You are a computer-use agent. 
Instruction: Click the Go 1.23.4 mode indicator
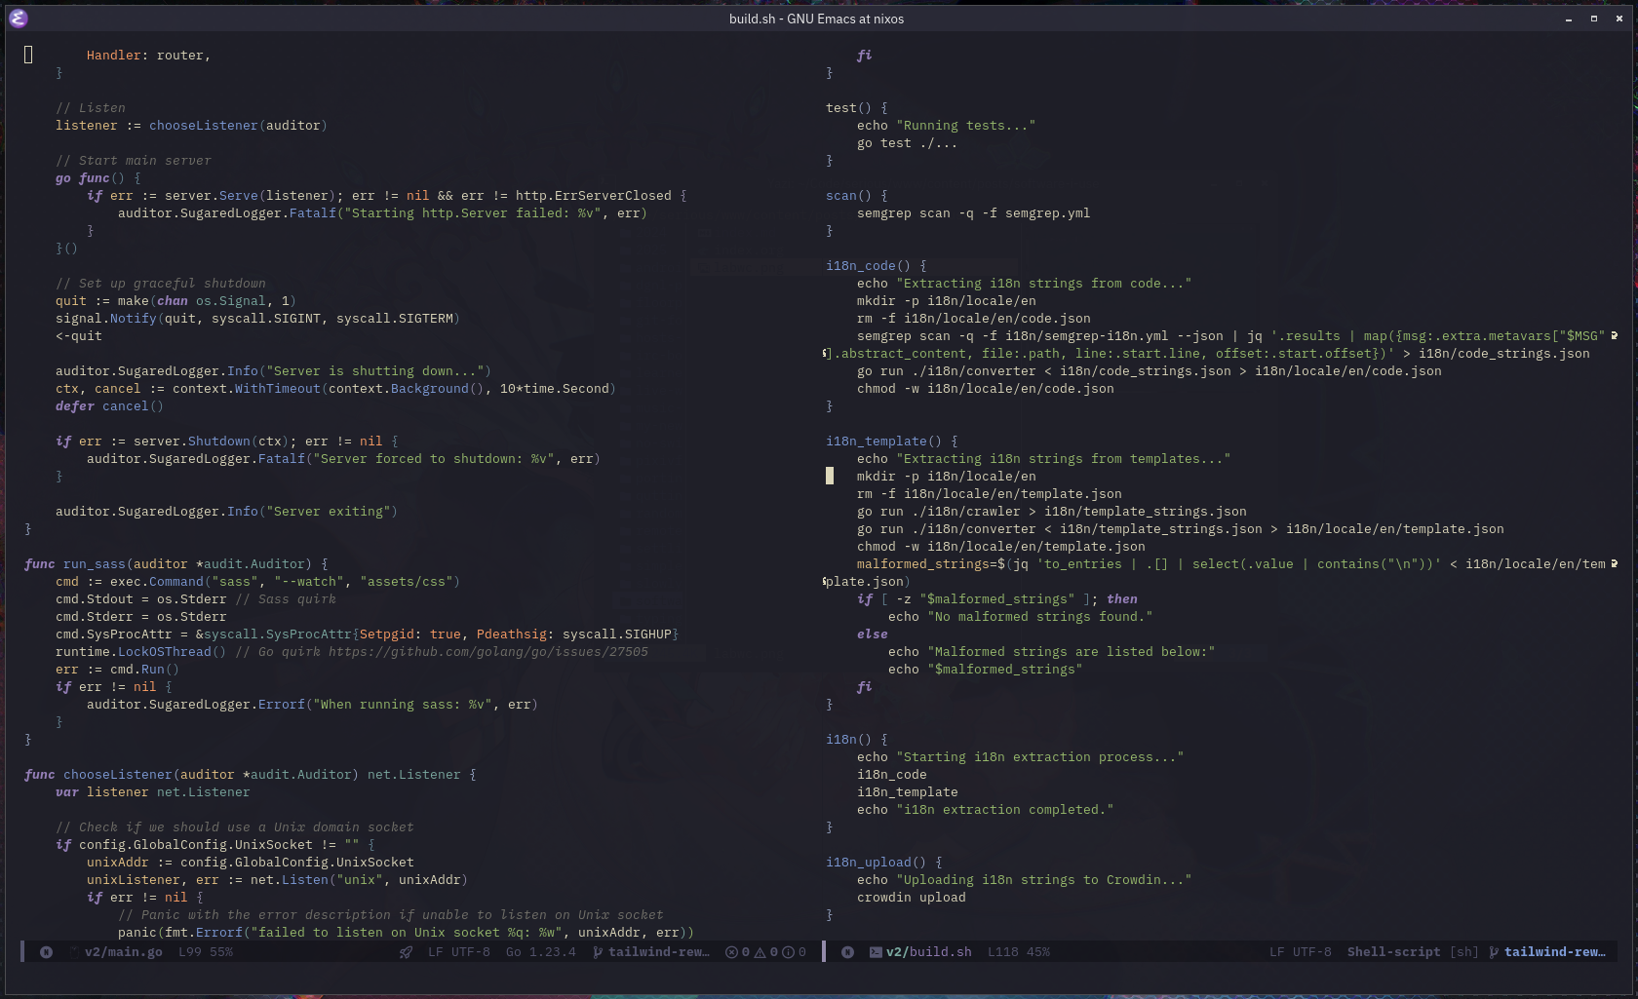[540, 952]
